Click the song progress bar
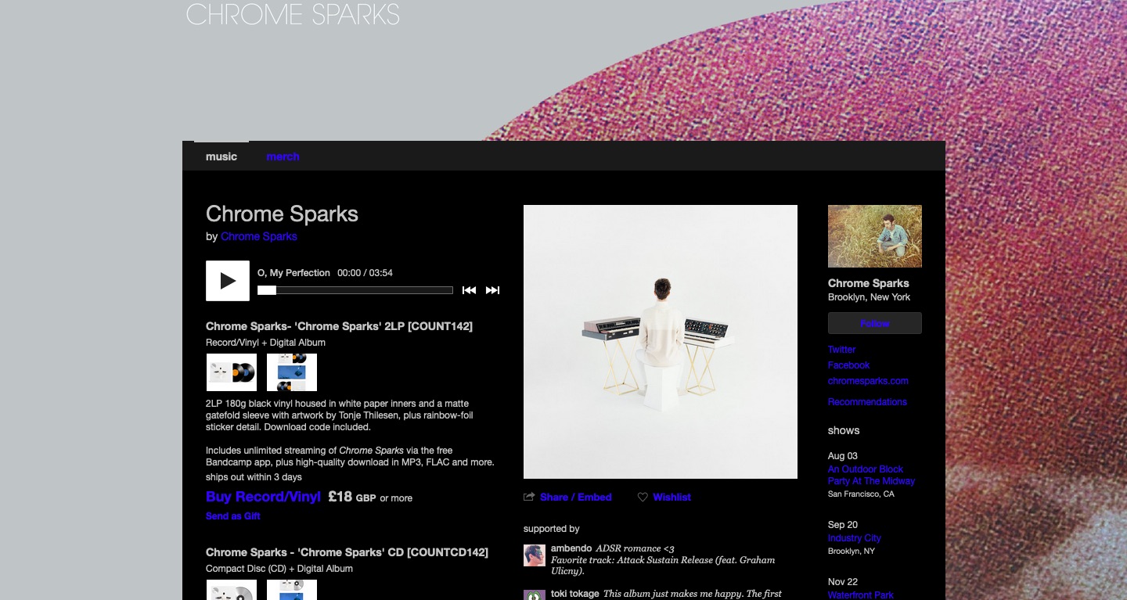 pos(355,289)
